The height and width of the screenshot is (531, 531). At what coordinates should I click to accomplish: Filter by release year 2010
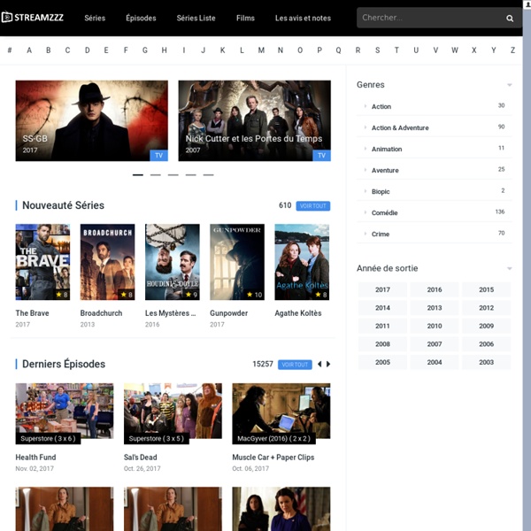(x=435, y=326)
